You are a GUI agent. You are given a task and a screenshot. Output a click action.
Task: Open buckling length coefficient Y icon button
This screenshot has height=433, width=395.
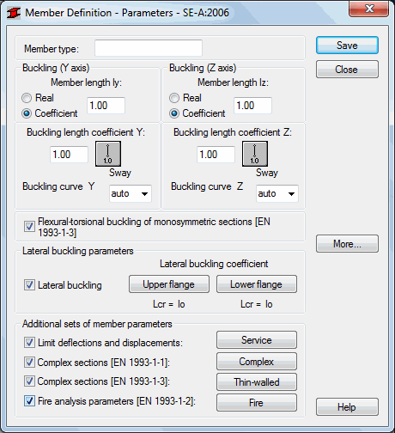(x=108, y=154)
